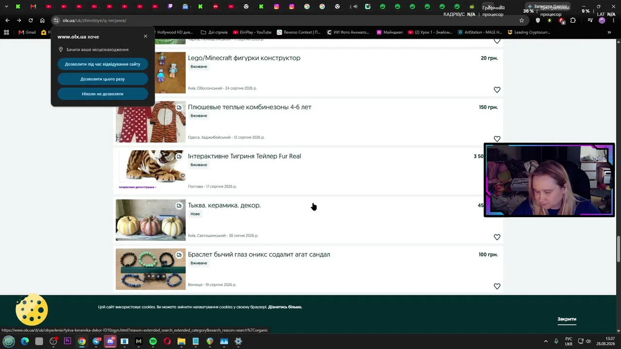Open 'Lego/Minecraft фигурки конструктор' listing title

pos(244,58)
